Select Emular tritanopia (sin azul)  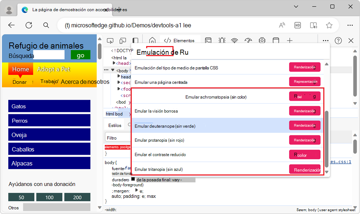[x=227, y=169]
